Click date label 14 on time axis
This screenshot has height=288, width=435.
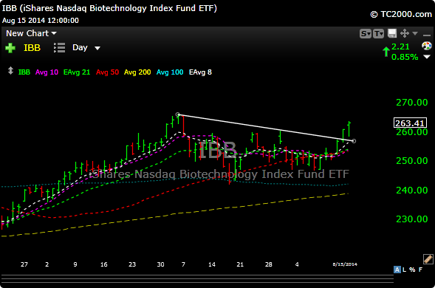(x=212, y=264)
